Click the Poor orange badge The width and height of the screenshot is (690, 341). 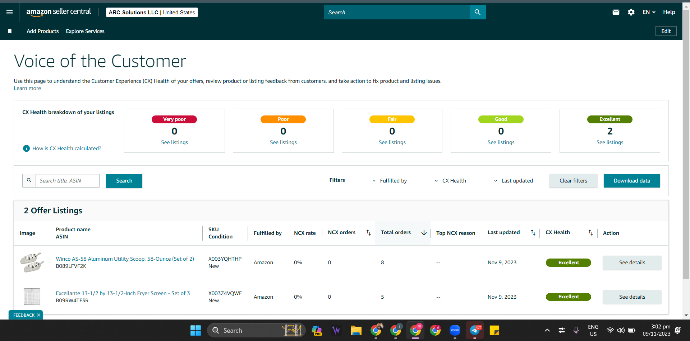[283, 119]
